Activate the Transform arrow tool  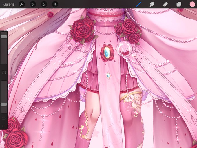click(55, 4)
